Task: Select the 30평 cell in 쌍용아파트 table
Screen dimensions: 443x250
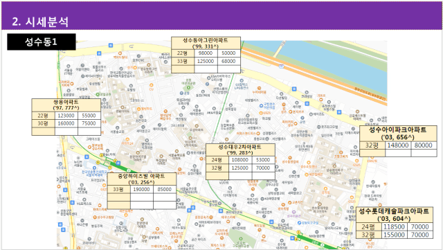Action: click(43, 123)
